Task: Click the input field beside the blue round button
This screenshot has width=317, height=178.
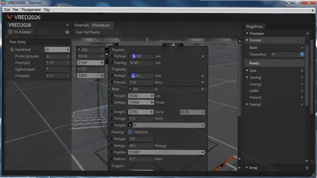Action: (285, 54)
